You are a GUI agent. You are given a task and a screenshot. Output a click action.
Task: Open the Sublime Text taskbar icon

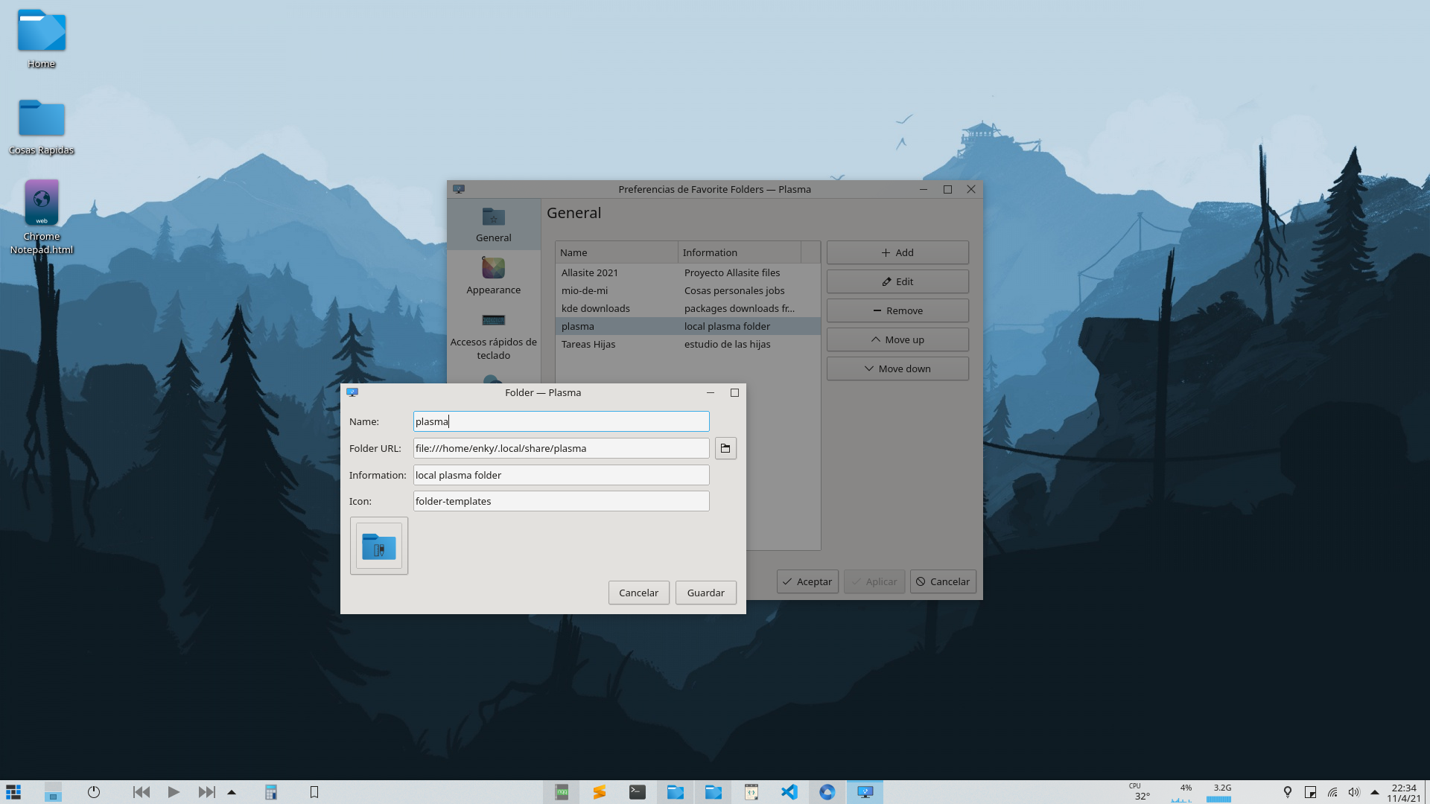[600, 792]
